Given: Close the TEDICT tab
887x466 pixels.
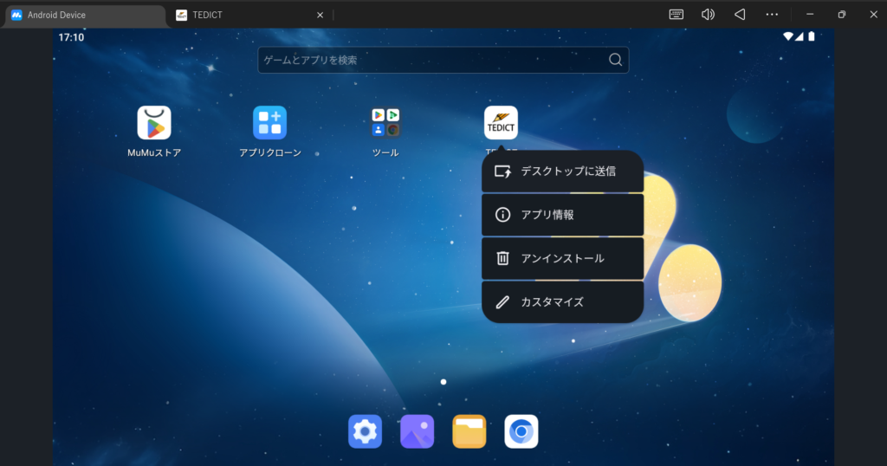Looking at the screenshot, I should pos(320,15).
